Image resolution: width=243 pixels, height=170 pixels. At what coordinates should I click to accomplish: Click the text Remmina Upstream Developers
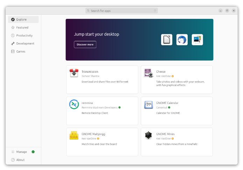tap(99, 107)
